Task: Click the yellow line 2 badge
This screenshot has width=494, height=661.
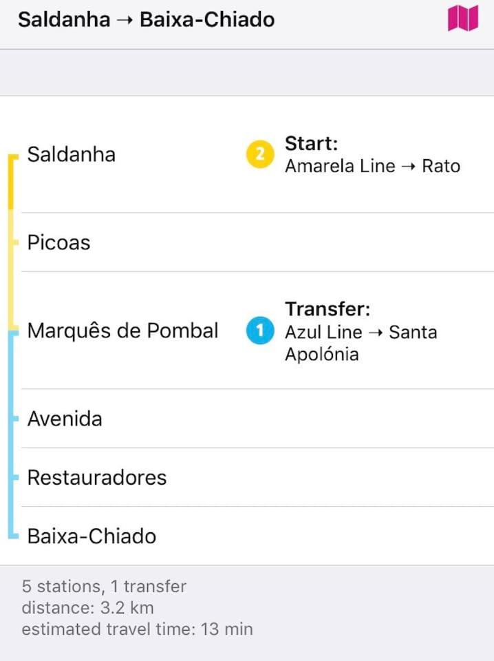Action: coord(260,154)
